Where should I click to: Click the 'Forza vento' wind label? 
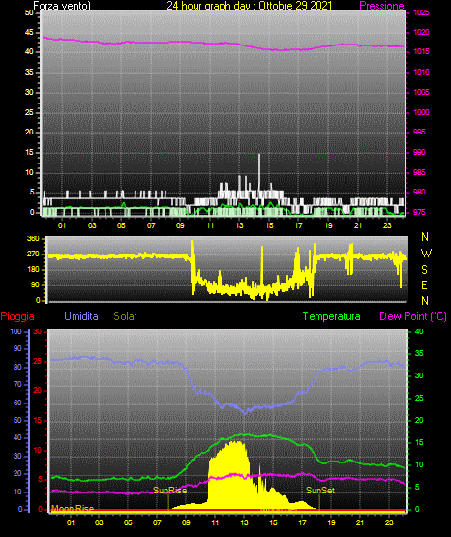62,6
